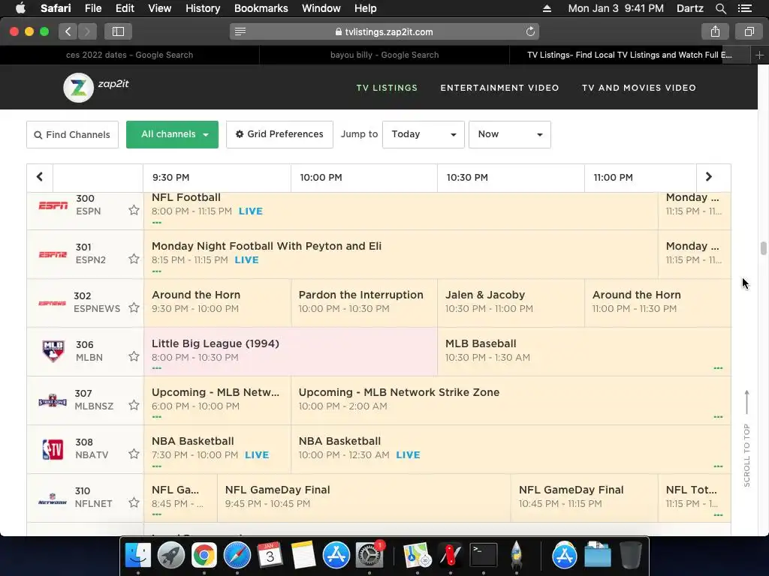Expand details dots under NFL Football
The image size is (769, 576).
pos(156,223)
